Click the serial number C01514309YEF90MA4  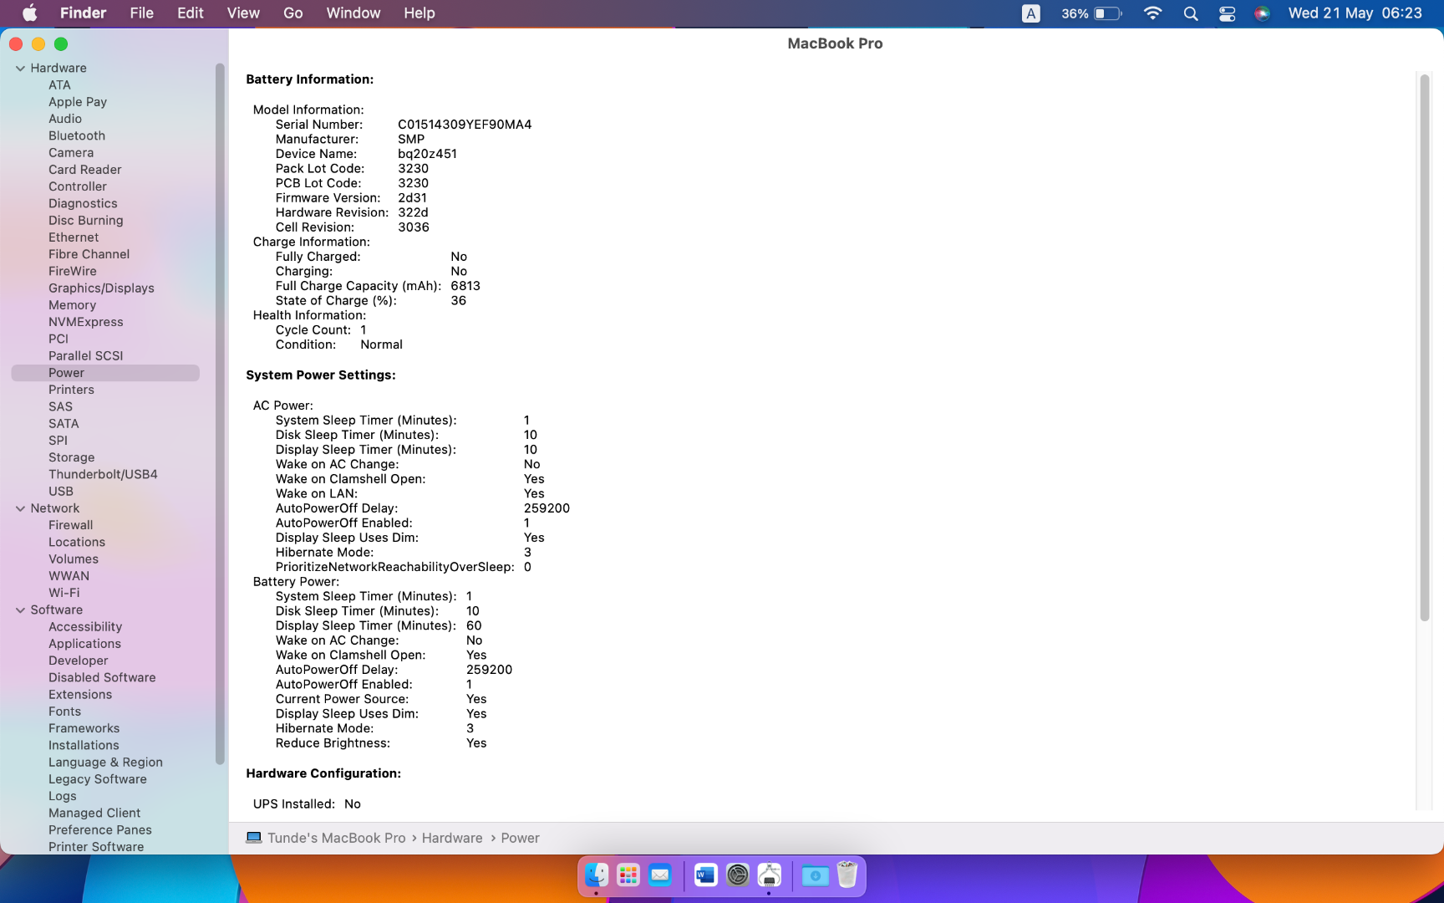coord(465,125)
